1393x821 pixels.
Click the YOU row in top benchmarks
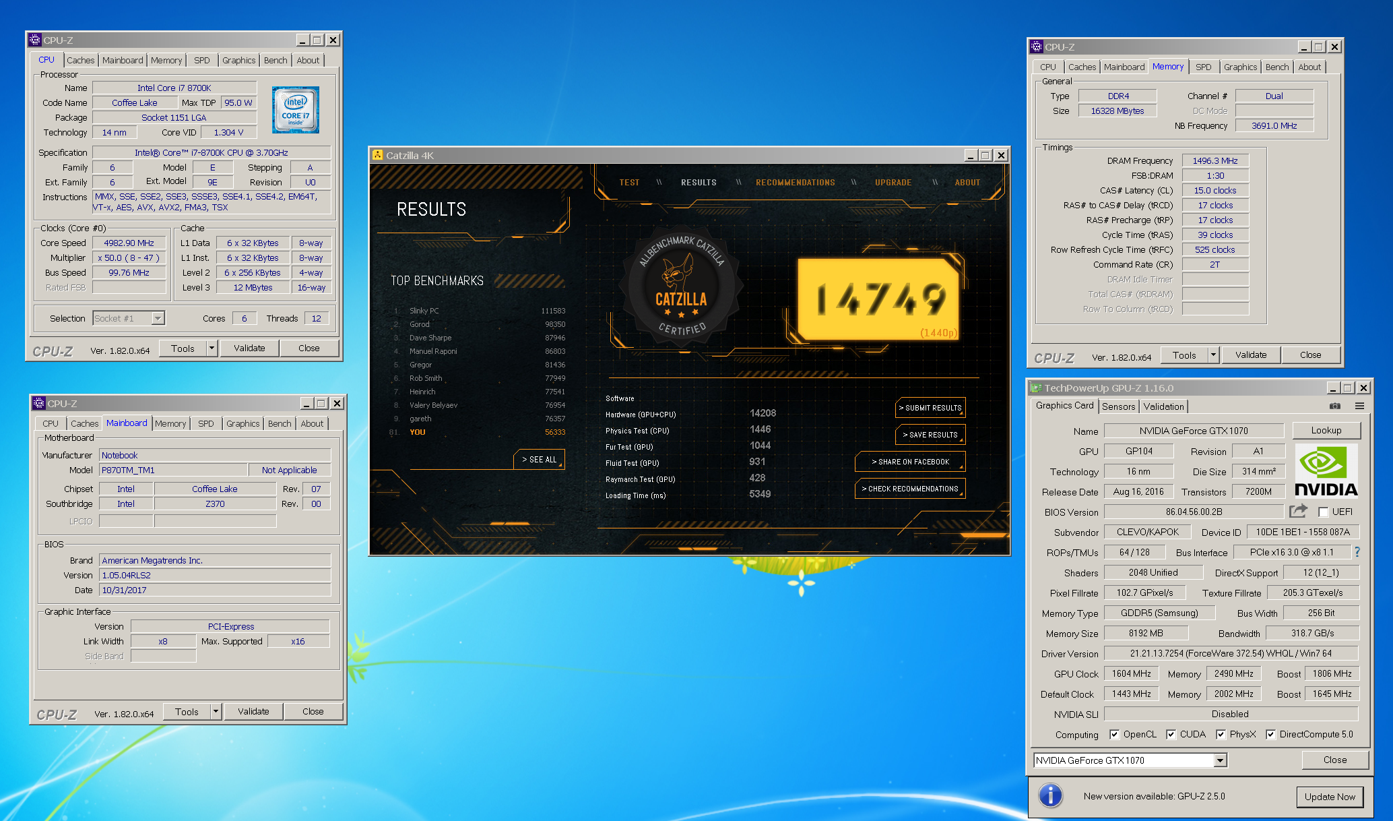click(x=478, y=432)
